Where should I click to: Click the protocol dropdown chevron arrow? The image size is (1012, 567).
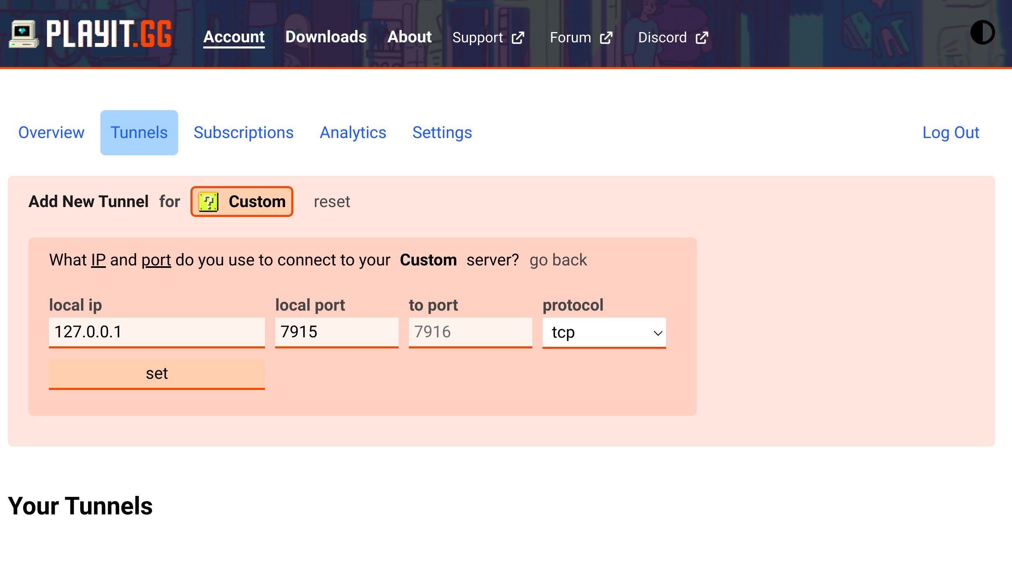pos(658,333)
